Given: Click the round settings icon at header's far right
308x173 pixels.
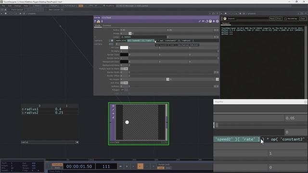Looking at the screenshot, I should 217,21.
